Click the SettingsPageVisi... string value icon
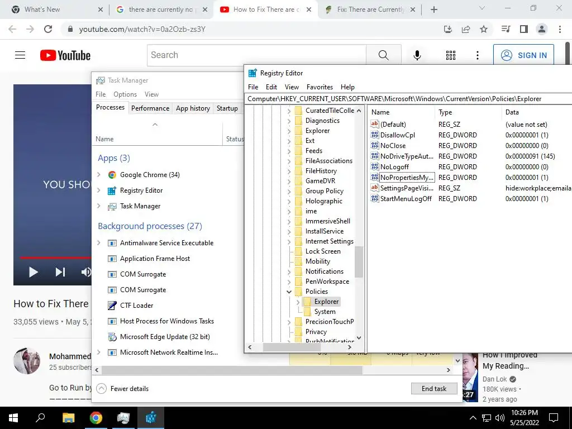This screenshot has width=572, height=429. point(375,188)
